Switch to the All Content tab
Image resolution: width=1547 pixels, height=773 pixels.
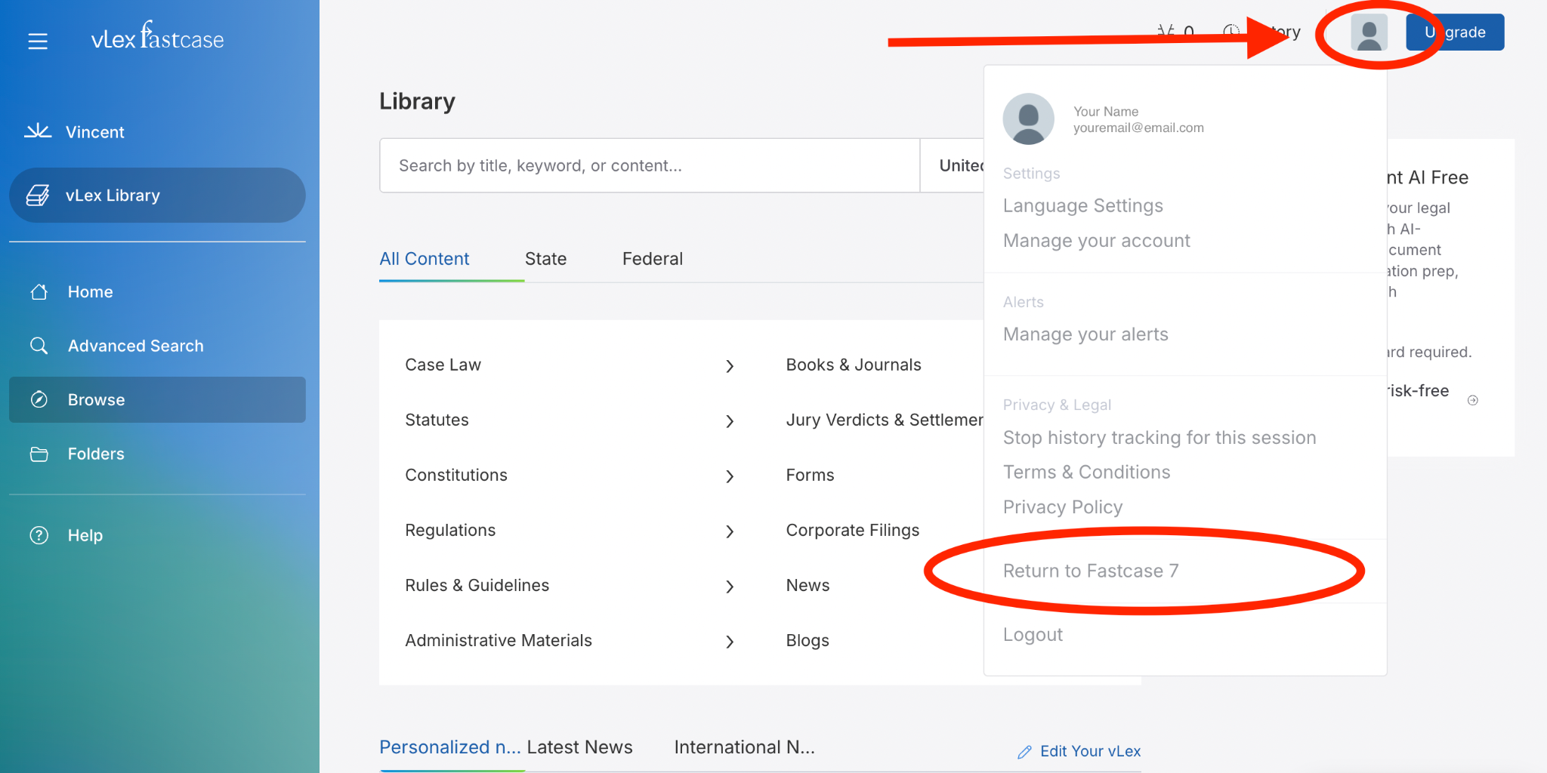(425, 259)
